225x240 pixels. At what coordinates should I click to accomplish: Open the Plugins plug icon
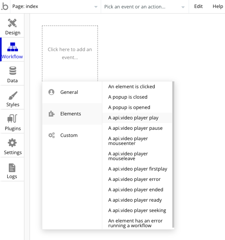[x=12, y=119]
